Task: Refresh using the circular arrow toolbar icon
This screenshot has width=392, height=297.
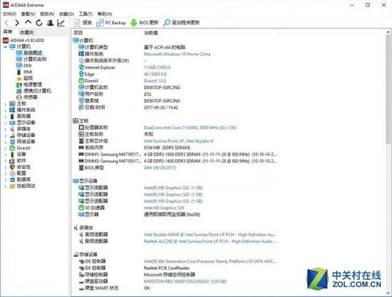Action: pyautogui.click(x=39, y=23)
